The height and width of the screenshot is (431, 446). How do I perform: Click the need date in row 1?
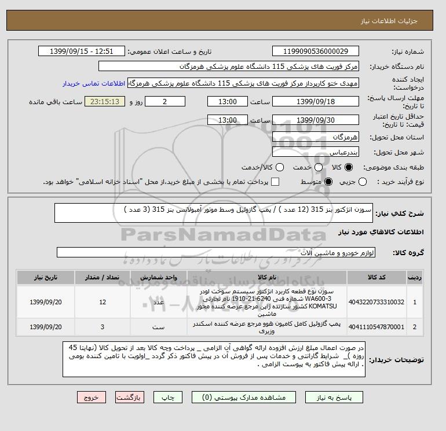click(x=46, y=302)
